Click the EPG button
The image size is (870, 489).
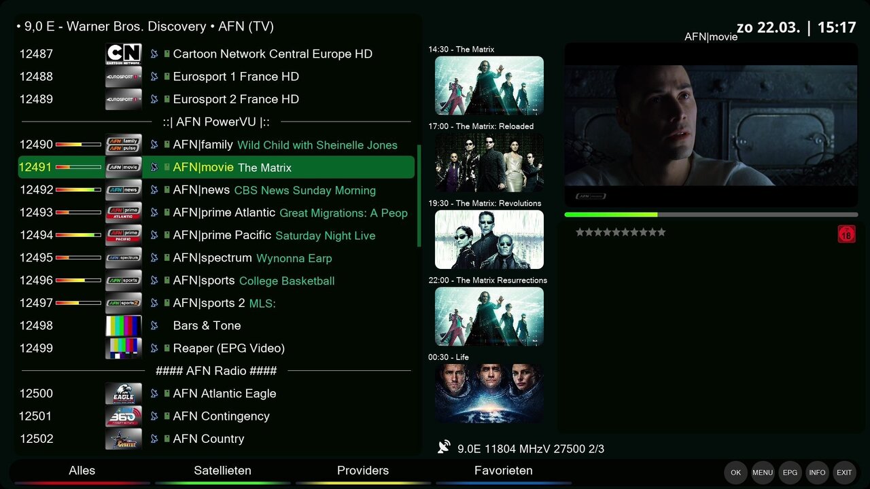point(790,473)
